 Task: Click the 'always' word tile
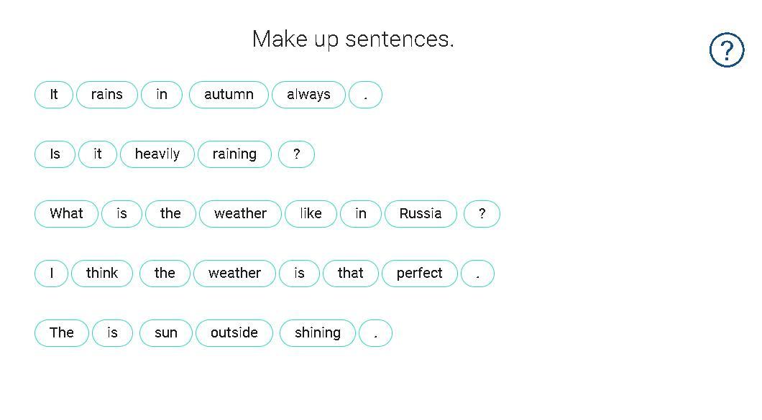pos(308,95)
